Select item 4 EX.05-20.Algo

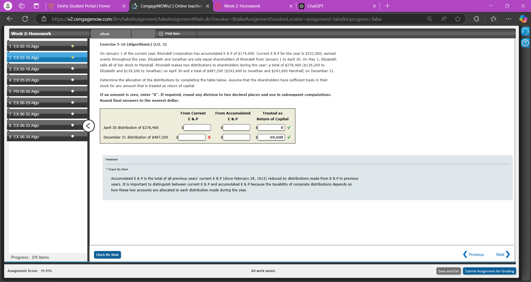point(47,80)
